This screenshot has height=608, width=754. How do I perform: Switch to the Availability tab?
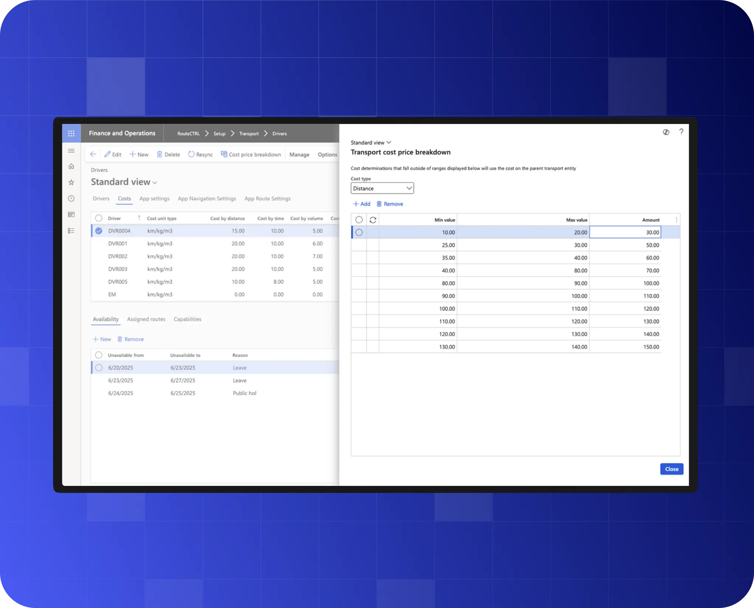[106, 319]
